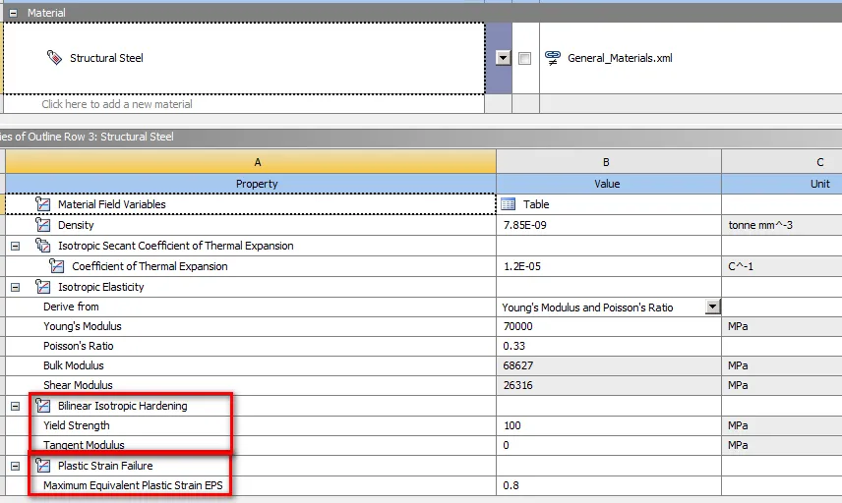Viewport: 842px width, 503px height.
Task: Click the Material Field Variables property icon
Action: tap(42, 204)
